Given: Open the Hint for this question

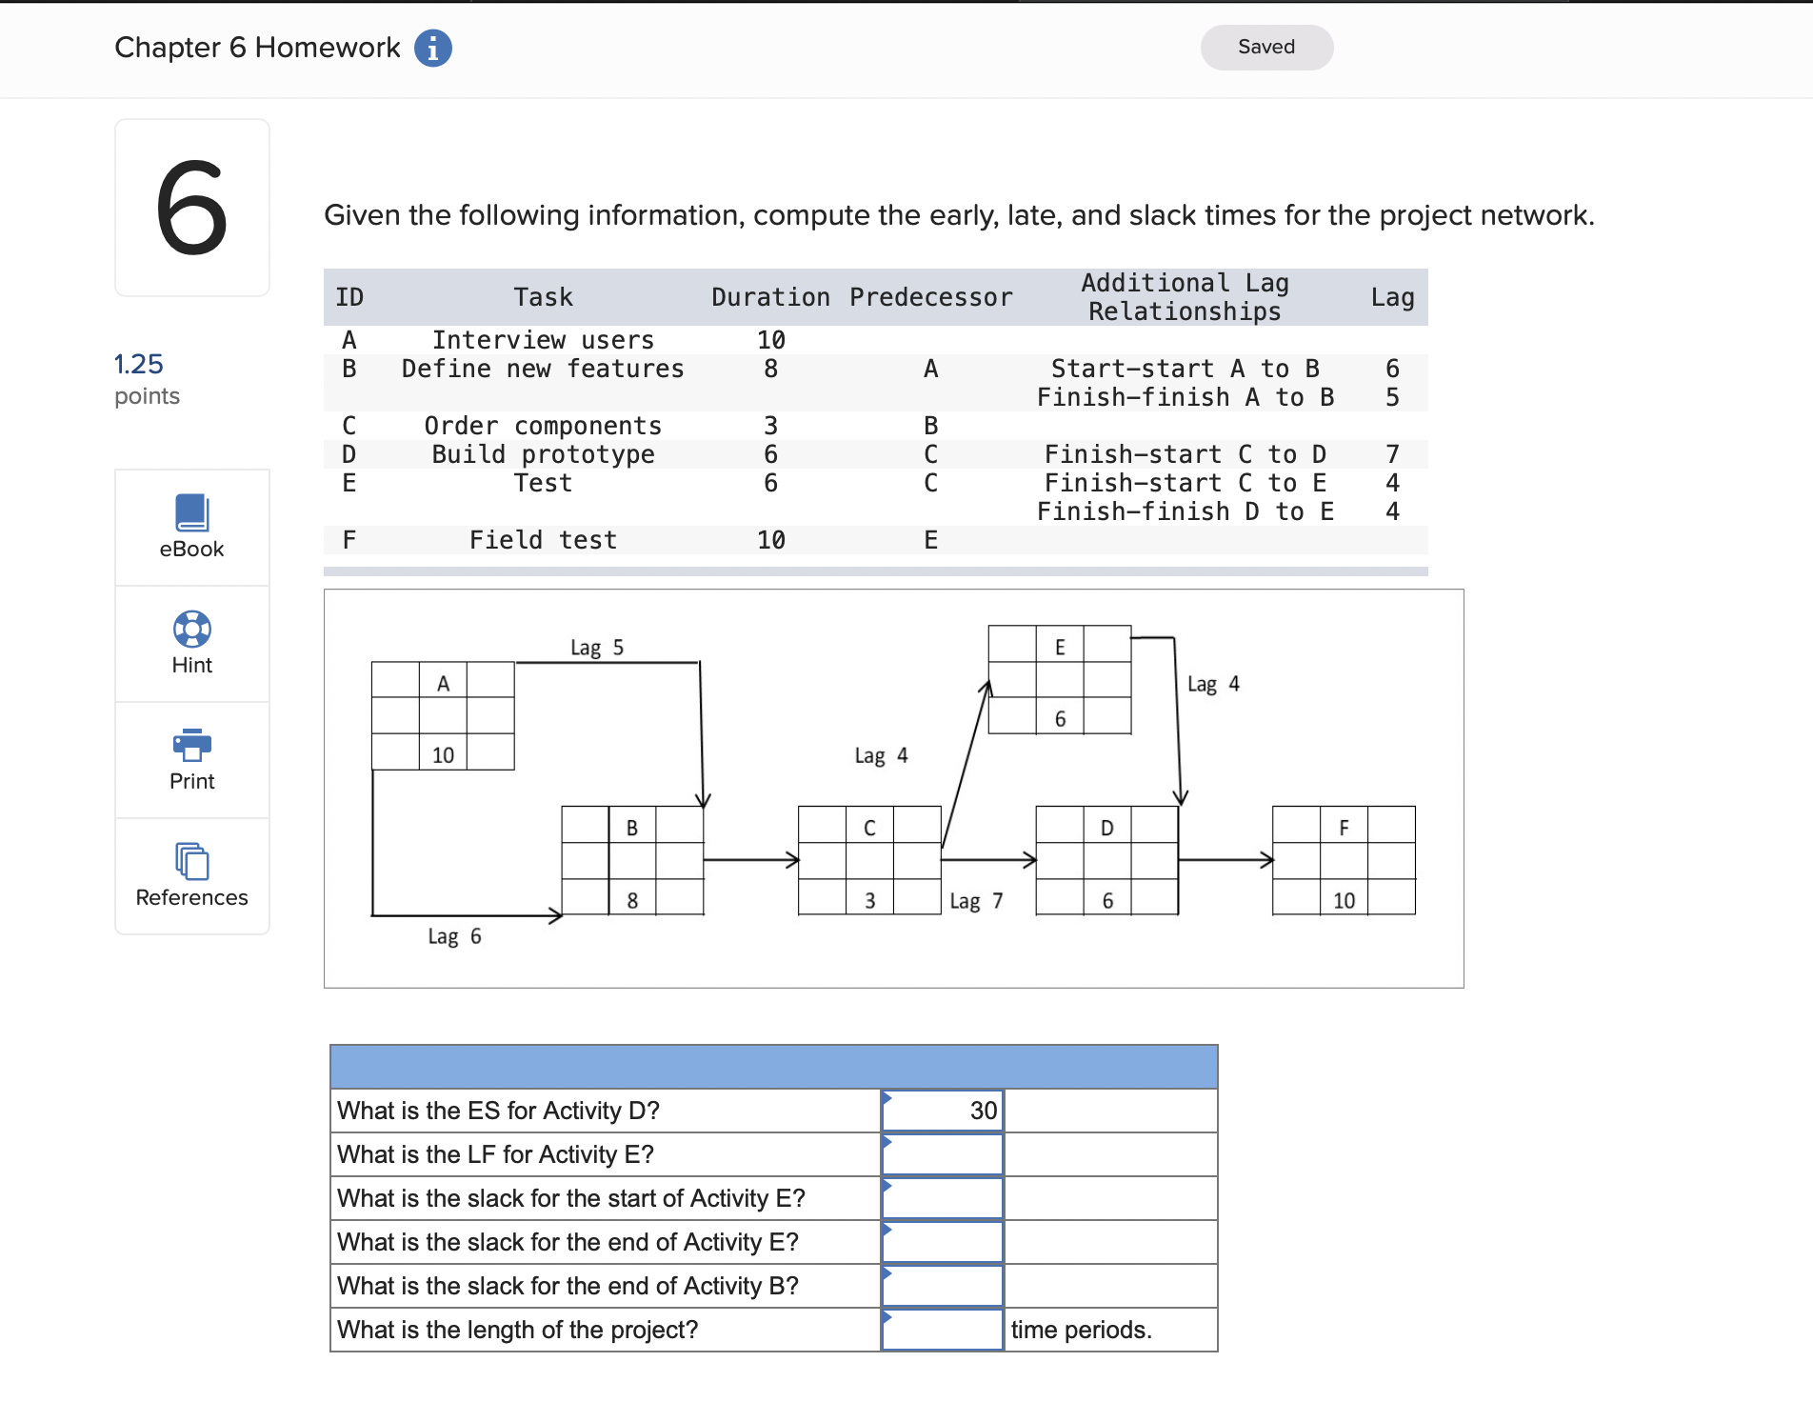Looking at the screenshot, I should click(191, 643).
